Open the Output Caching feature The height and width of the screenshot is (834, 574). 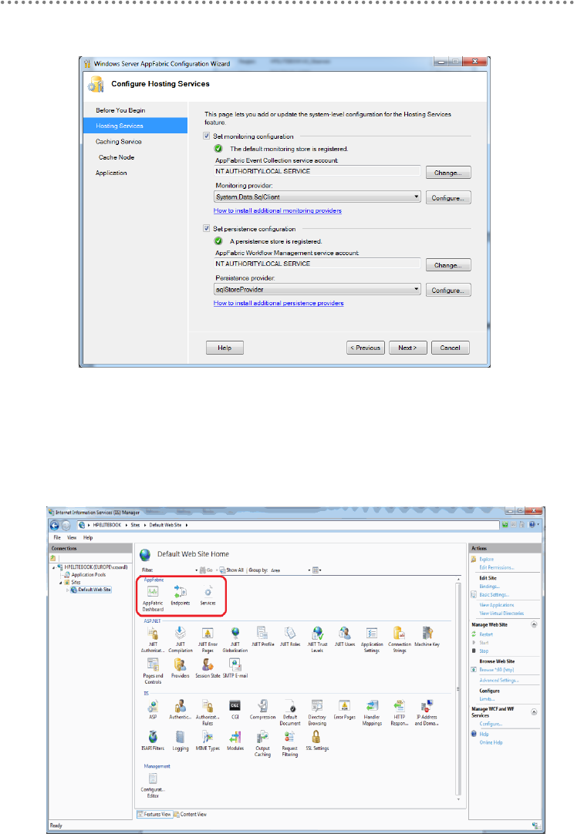tap(262, 743)
